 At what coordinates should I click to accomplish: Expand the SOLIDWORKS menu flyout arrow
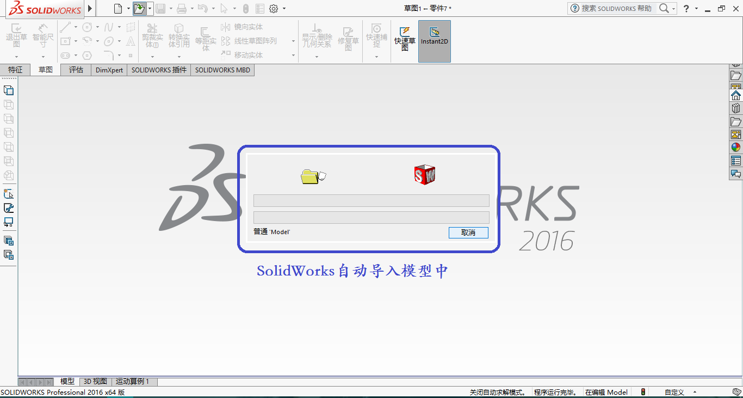pyautogui.click(x=90, y=9)
